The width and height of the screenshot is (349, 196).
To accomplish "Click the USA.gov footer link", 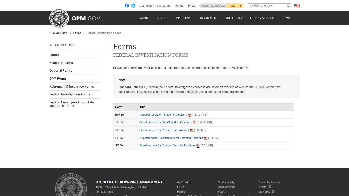I will pyautogui.click(x=264, y=192).
